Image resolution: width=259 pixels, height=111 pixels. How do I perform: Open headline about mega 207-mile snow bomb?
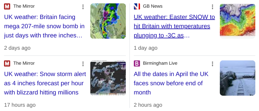click(44, 26)
